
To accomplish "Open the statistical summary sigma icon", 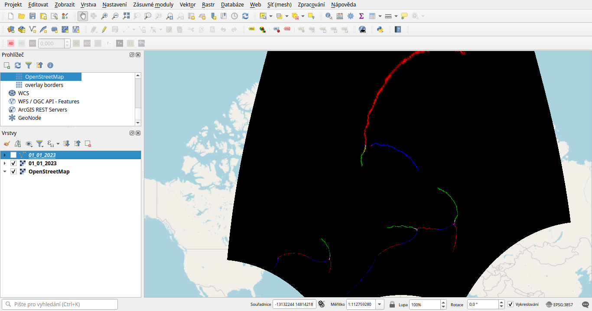I will click(361, 16).
